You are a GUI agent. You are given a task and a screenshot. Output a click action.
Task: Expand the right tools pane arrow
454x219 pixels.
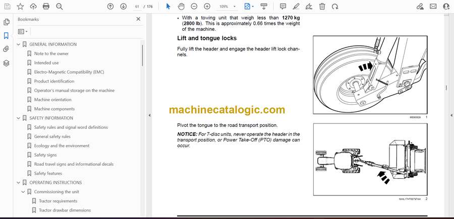(x=451, y=115)
